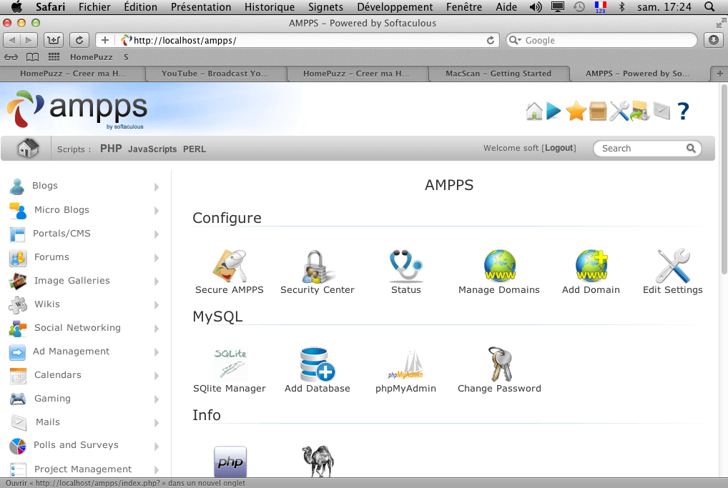Viewport: 728px width, 488px height.
Task: Open the Fichier menu
Action: 94,7
